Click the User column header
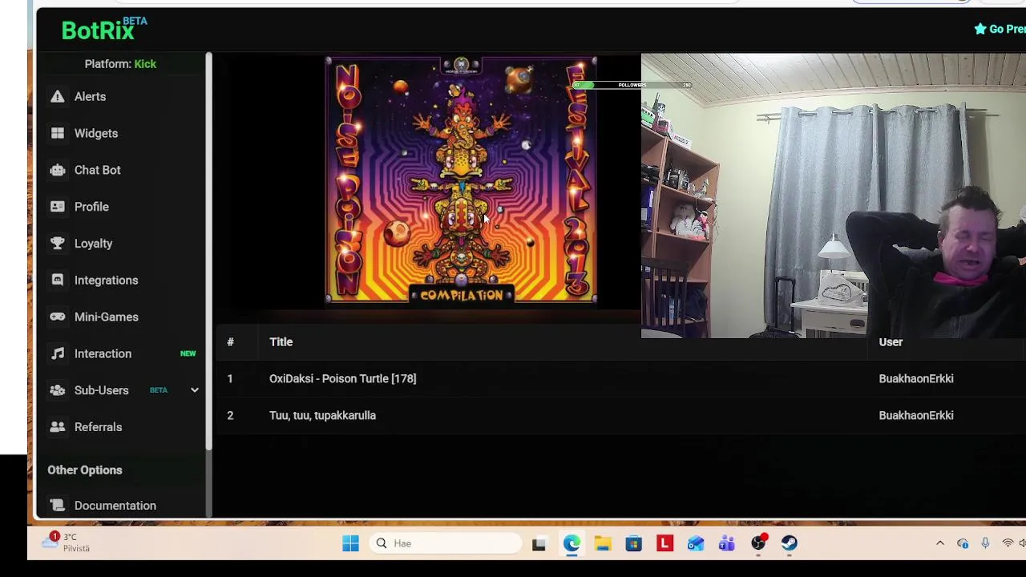Image resolution: width=1026 pixels, height=577 pixels. point(891,341)
